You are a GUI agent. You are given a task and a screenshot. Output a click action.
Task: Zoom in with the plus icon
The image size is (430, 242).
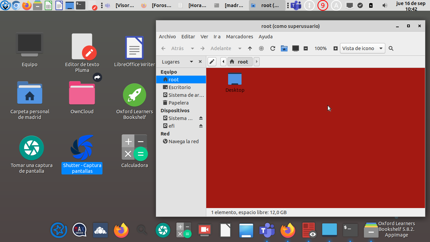click(335, 48)
